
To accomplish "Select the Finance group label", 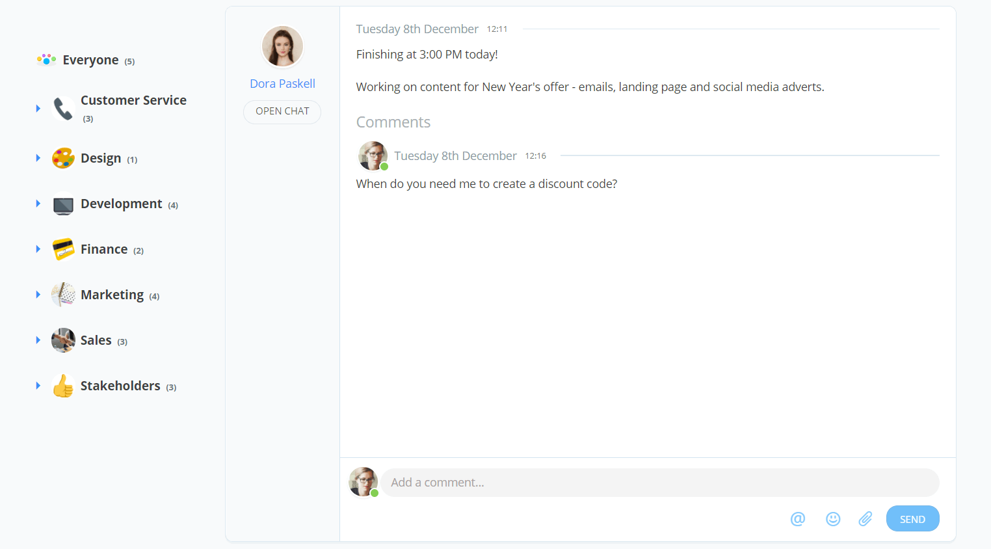I will click(x=104, y=249).
